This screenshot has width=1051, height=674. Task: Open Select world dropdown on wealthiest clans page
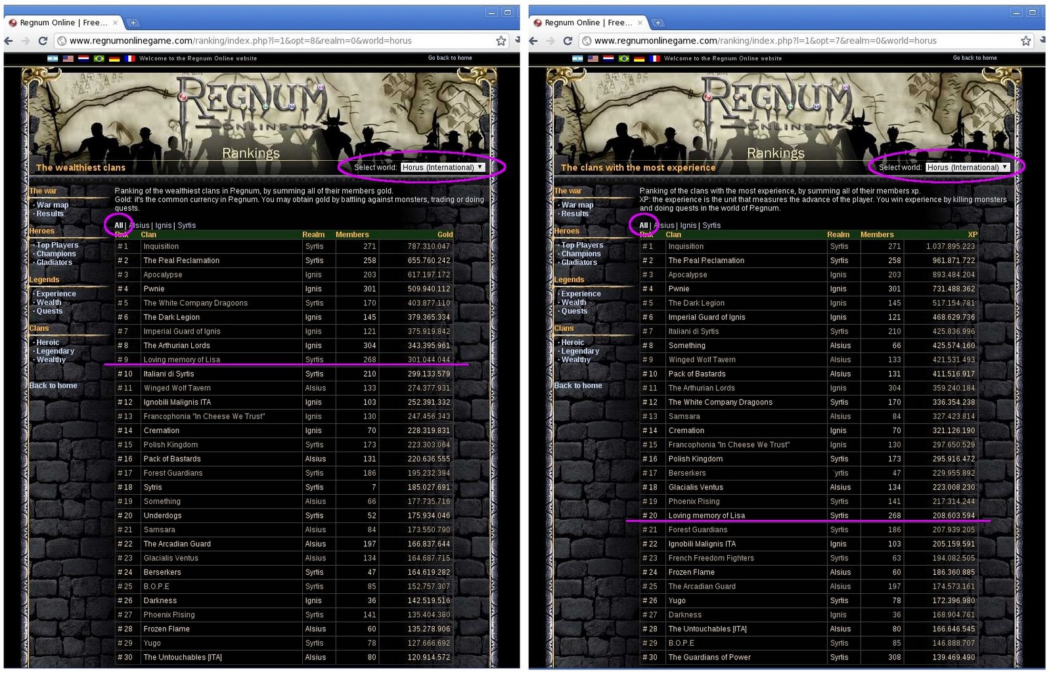(443, 167)
